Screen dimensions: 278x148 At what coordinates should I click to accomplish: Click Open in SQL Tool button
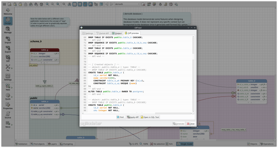pos(150,117)
